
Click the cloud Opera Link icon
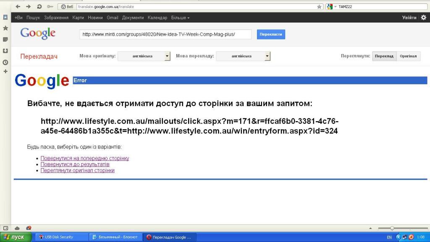pyautogui.click(x=17, y=228)
